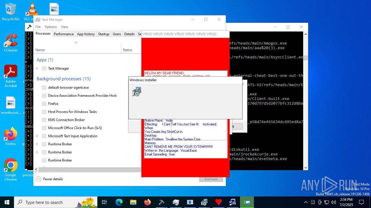Open the CCleaner desktop icon

pyautogui.click(x=11, y=43)
